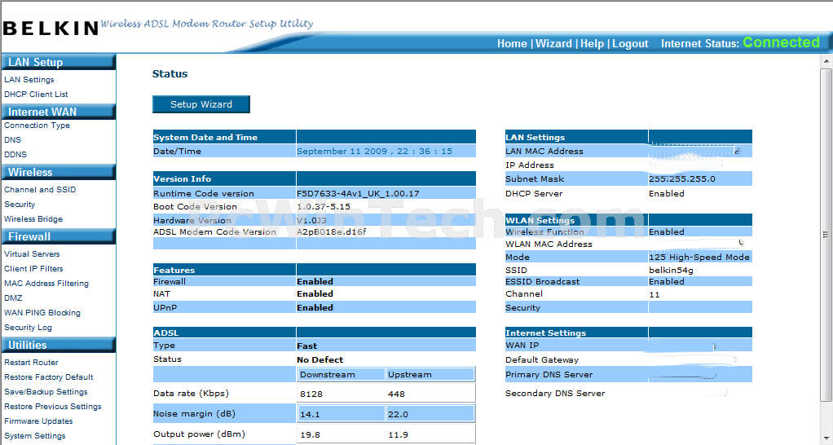This screenshot has height=445, width=833.
Task: Open LAN Settings in the sidebar
Action: click(x=29, y=80)
